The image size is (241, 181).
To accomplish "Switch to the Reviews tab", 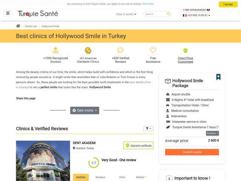I will pyautogui.click(x=101, y=177).
